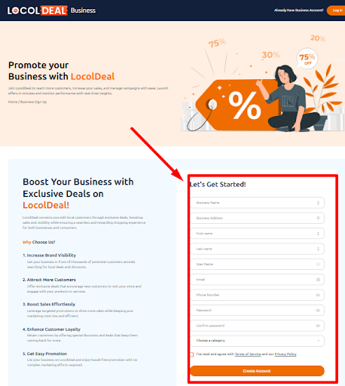Click the LocolDeal Business logo
Screen dimensions: 345x386
tap(51, 11)
